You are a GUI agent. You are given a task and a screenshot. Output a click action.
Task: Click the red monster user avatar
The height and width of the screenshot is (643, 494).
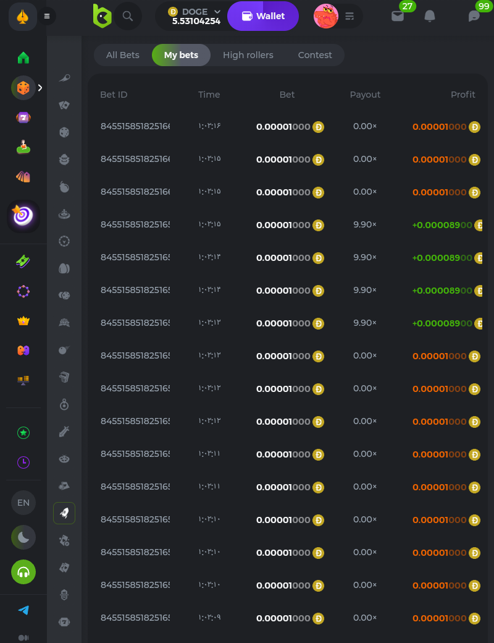(326, 16)
